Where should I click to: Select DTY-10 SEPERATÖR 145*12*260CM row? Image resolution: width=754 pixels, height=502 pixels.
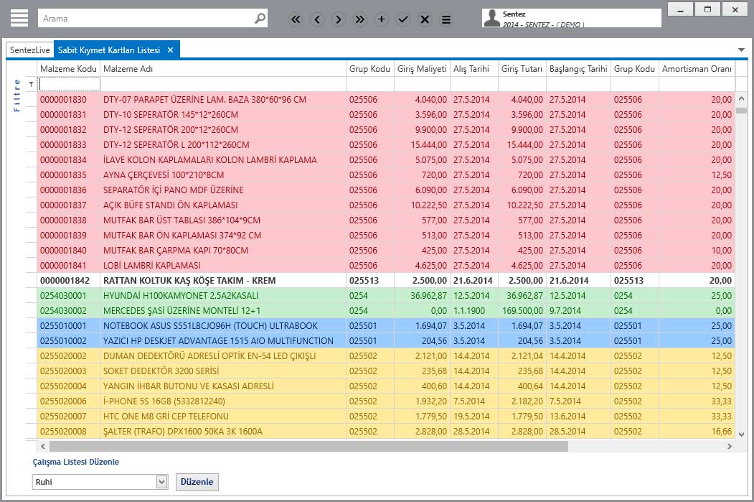tap(386, 115)
